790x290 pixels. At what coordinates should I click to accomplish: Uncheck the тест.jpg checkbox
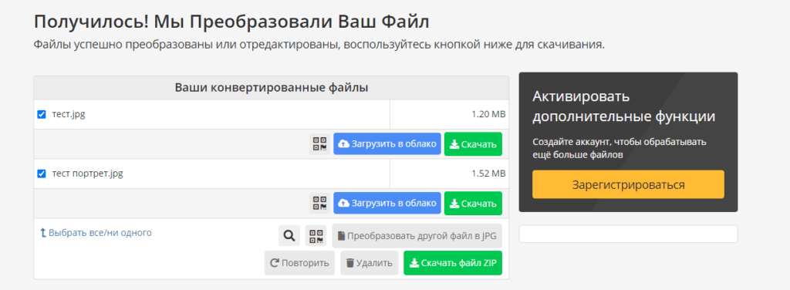tap(42, 115)
